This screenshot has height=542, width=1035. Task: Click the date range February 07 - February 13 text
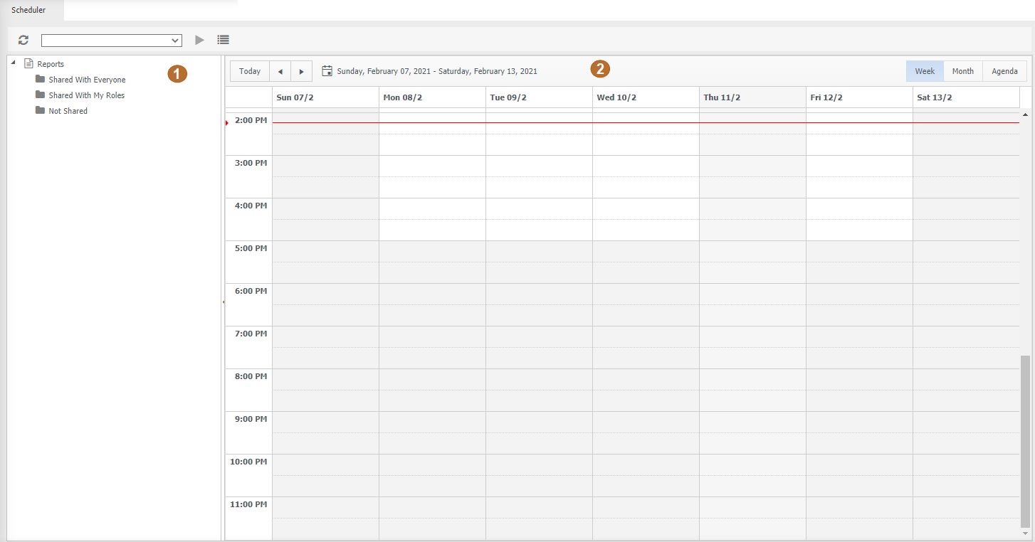[x=437, y=71]
